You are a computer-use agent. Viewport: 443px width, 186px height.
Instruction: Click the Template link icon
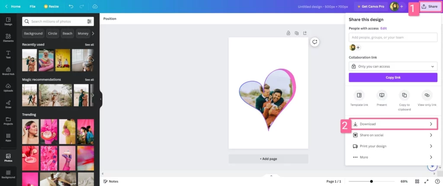coord(359,95)
